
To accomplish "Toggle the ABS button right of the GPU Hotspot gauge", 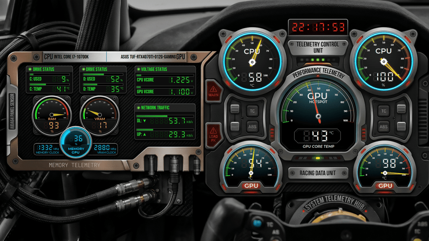I will pos(384,126).
